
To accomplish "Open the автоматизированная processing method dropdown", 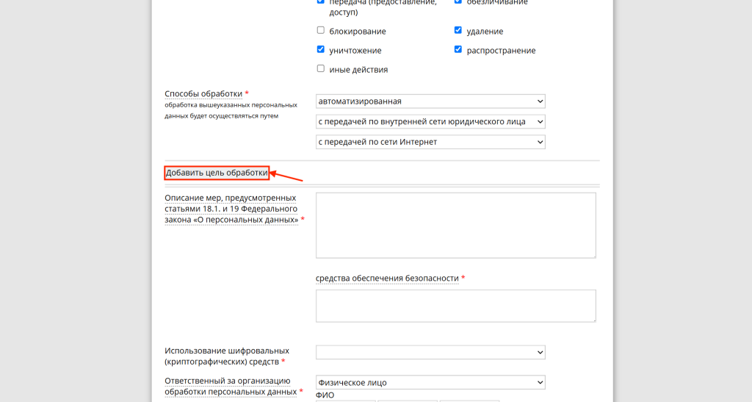I will point(430,101).
